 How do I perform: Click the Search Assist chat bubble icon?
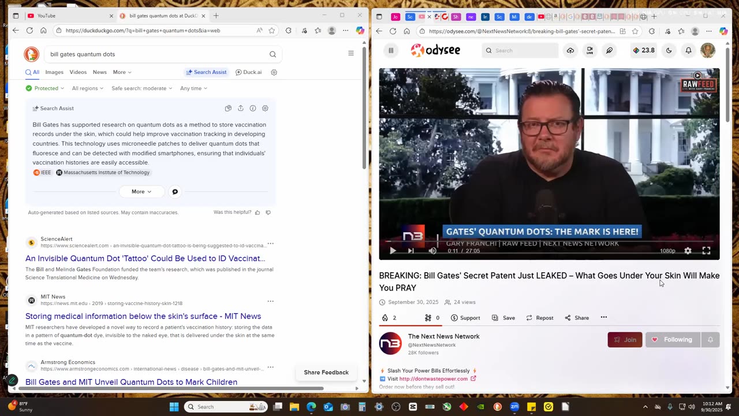175,192
